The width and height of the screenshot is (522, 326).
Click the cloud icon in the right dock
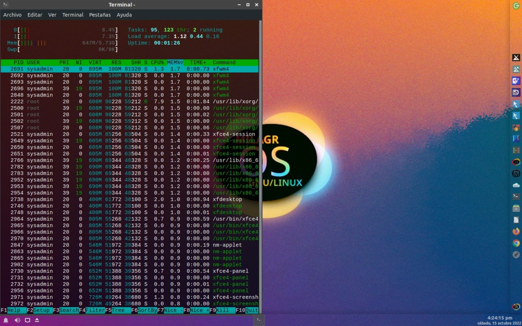pos(516,185)
